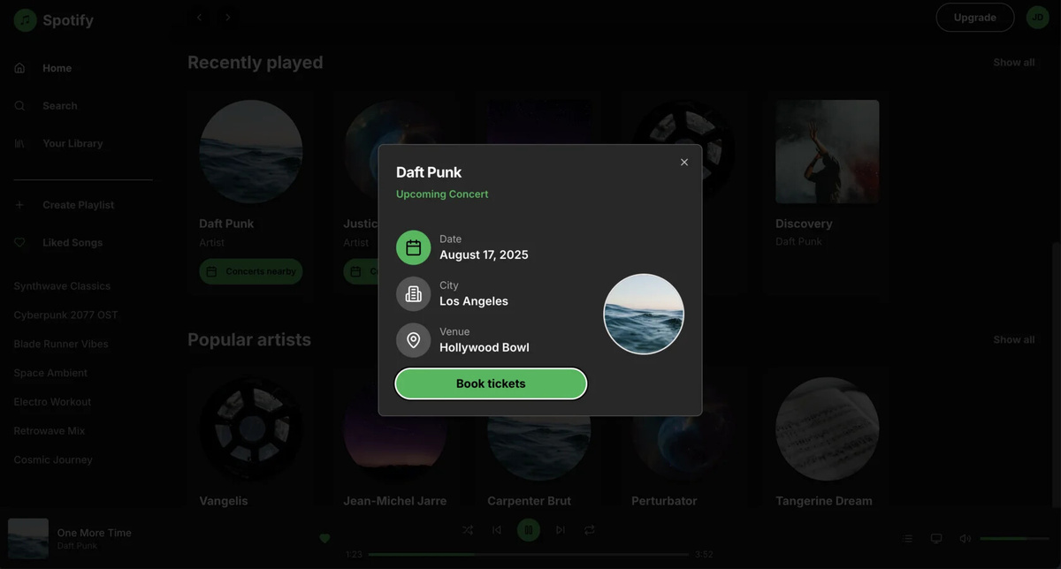Screen dimensions: 1061x569
Task: Open the Home sidebar item
Action: (x=57, y=68)
